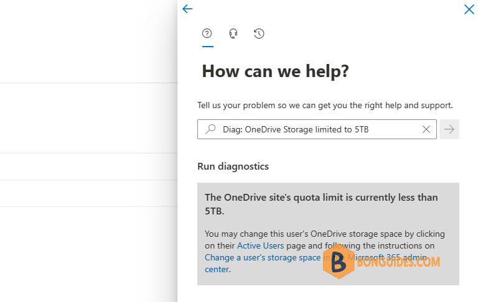Submit the search with the arrow button

(449, 129)
